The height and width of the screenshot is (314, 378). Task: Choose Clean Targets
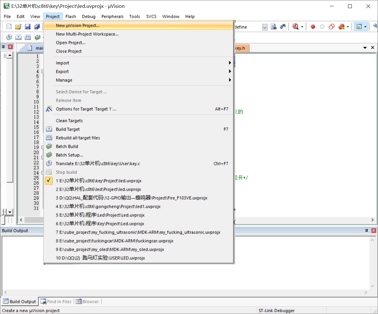139,121
